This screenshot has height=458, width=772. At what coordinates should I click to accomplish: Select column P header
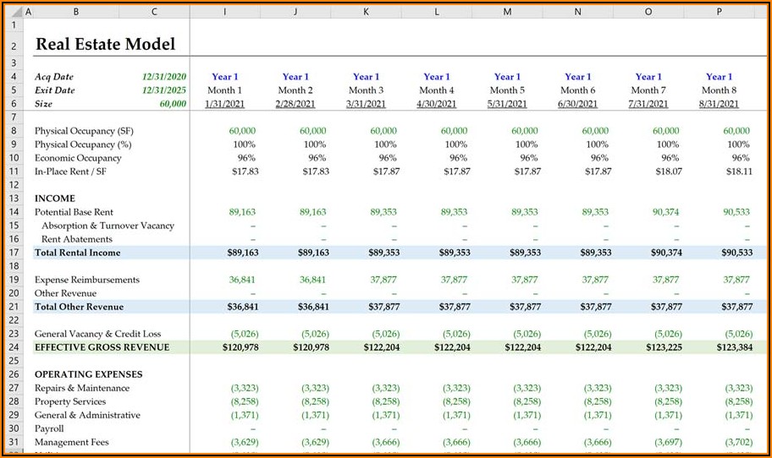tap(719, 12)
